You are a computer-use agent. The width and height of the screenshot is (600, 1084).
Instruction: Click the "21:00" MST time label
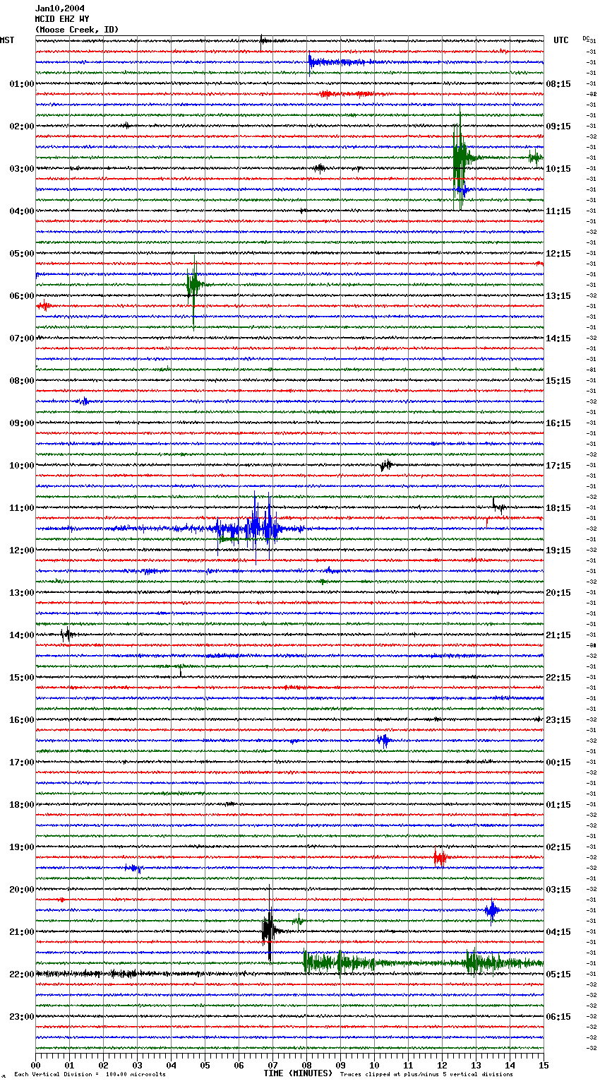pos(22,932)
